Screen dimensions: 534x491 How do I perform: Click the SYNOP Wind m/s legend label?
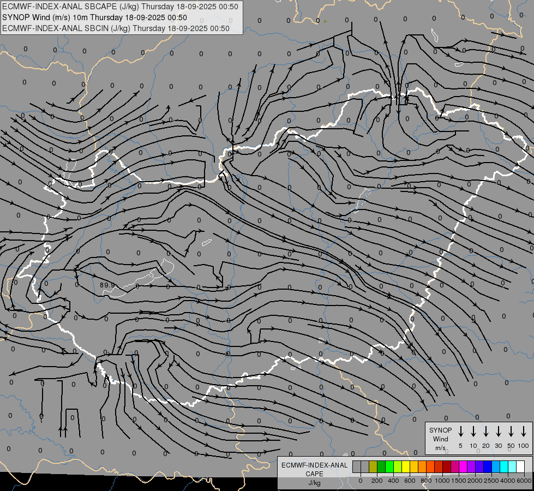tap(440, 439)
